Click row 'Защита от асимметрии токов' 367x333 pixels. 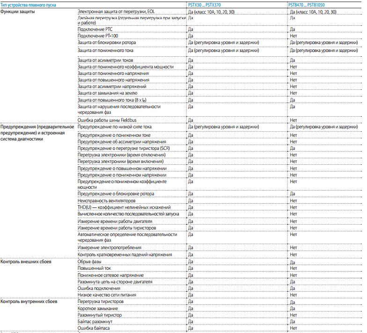105,60
